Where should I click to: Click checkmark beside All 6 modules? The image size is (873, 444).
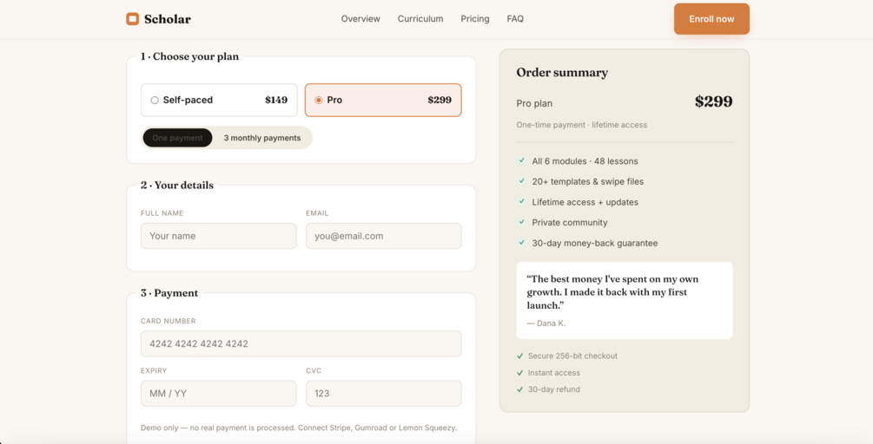coord(522,161)
